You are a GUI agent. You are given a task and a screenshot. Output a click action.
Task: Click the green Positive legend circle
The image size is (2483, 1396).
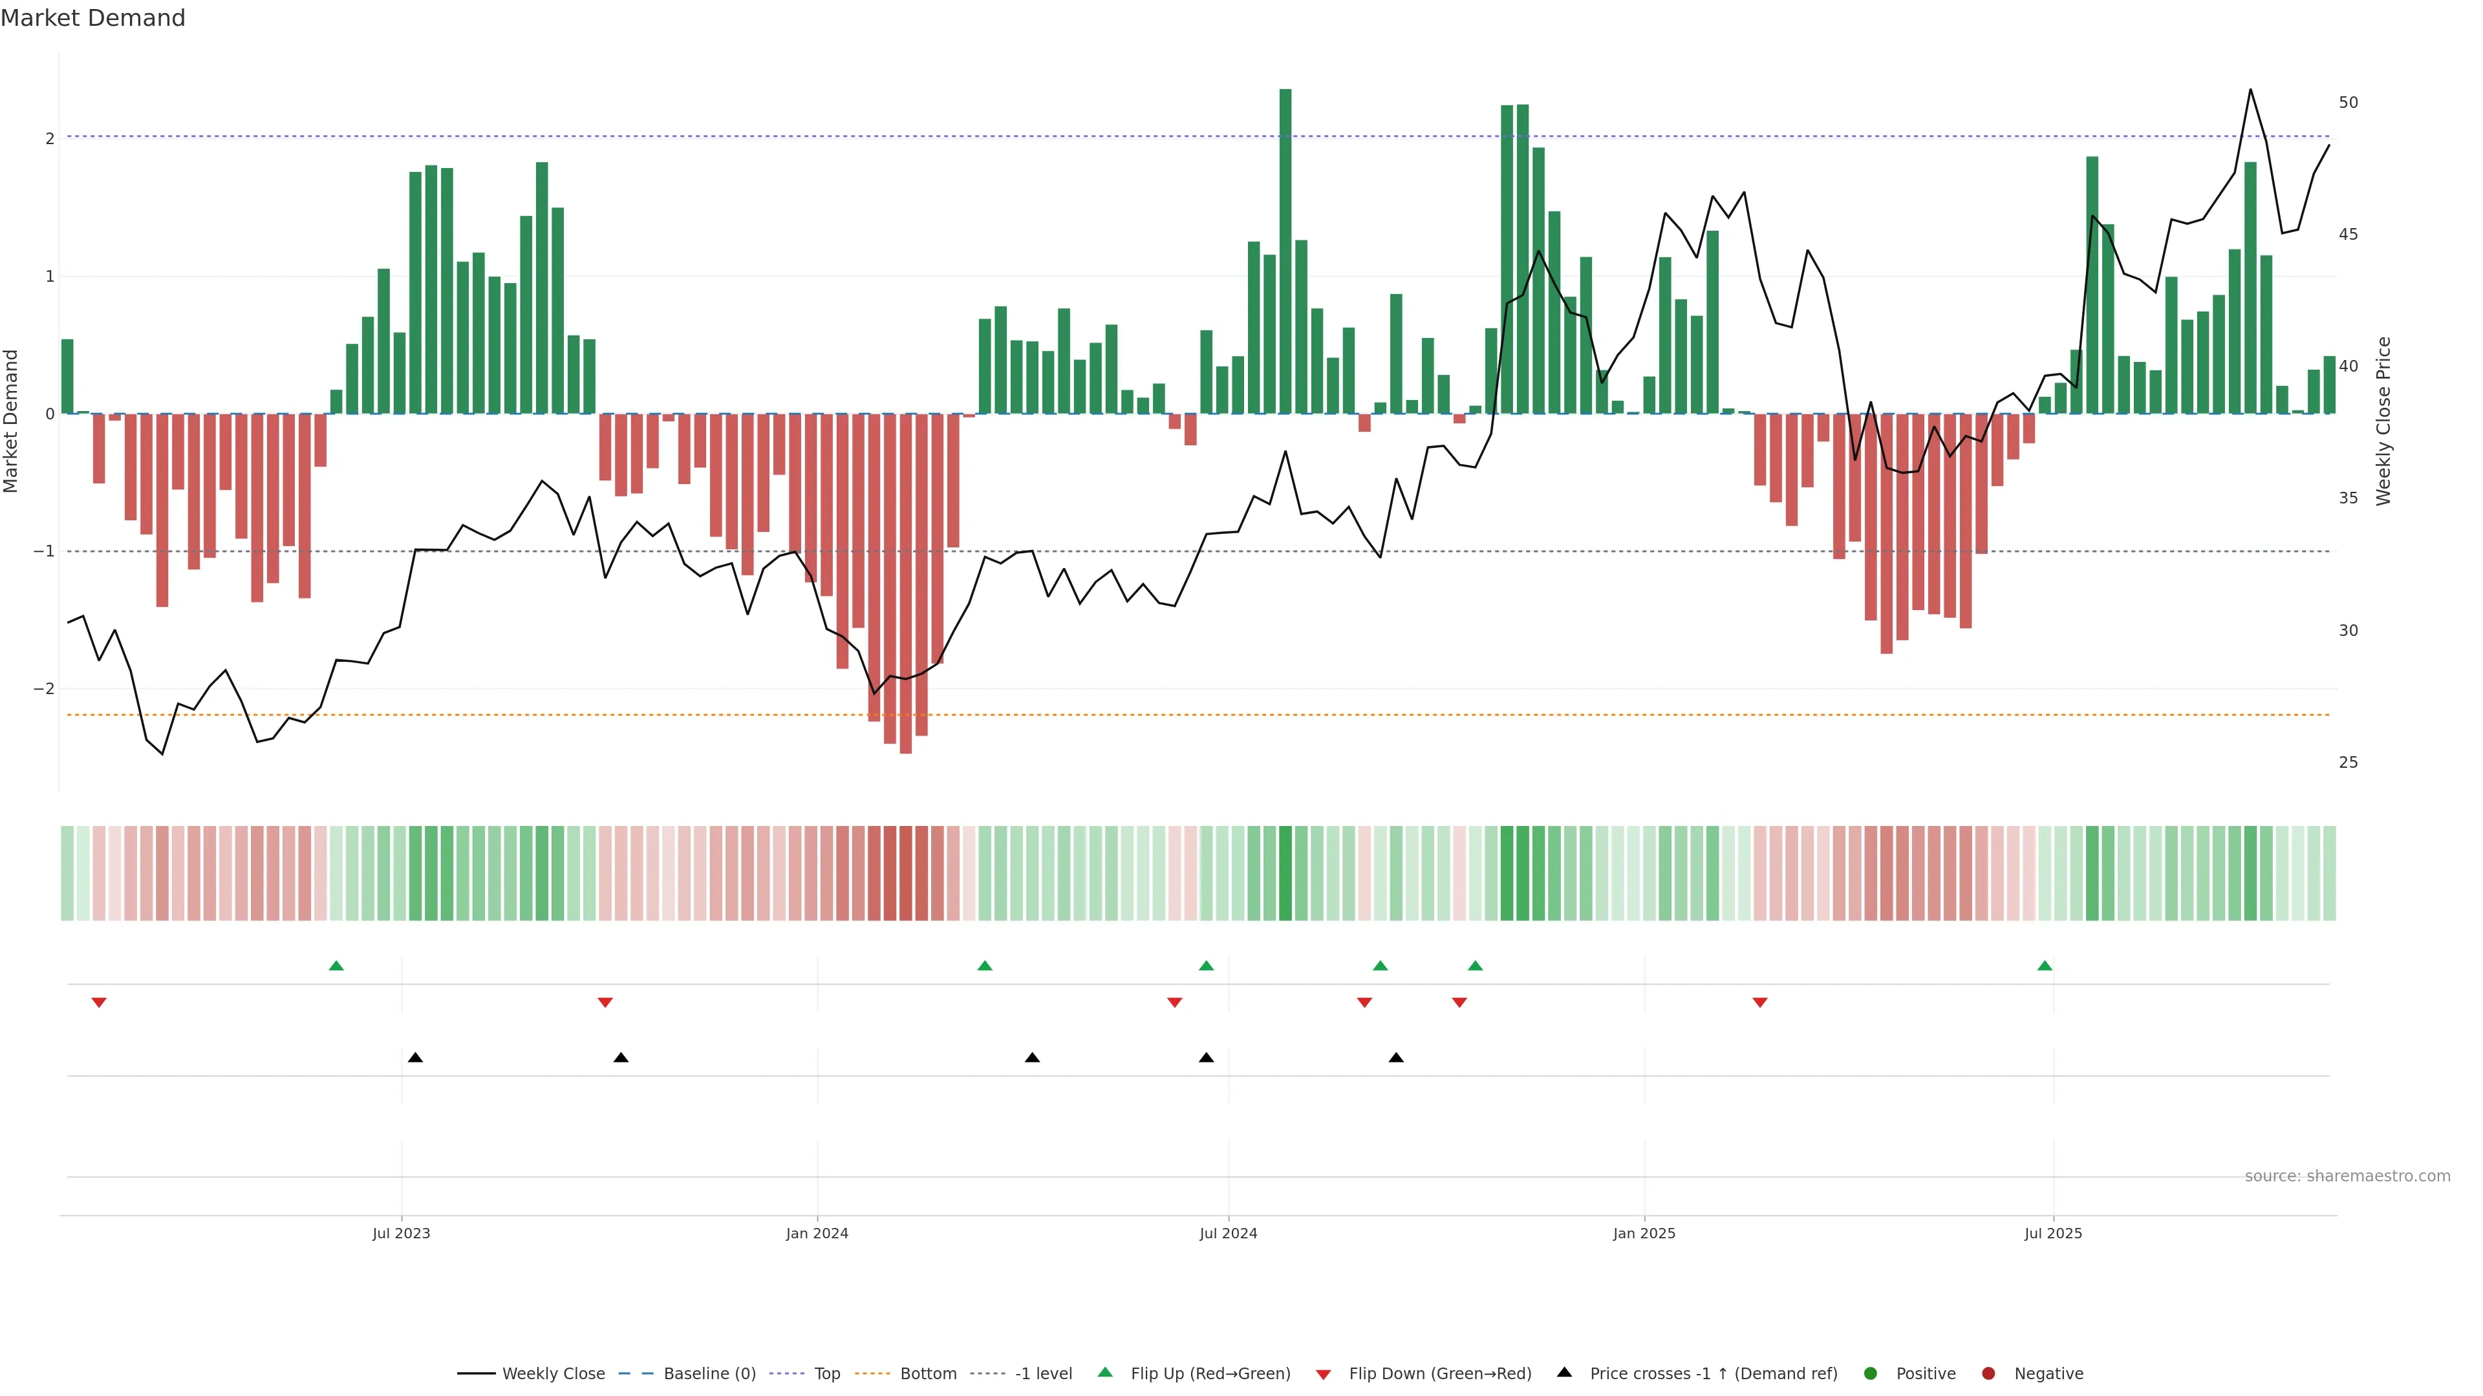[1871, 1374]
